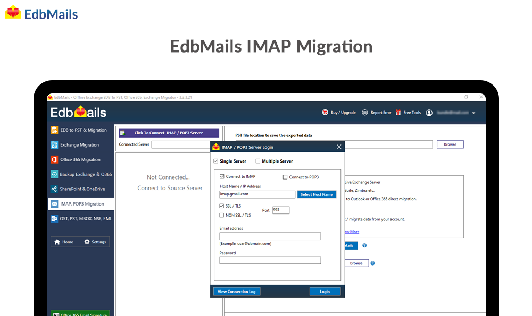Toggle the SSL / TLS checkbox
The height and width of the screenshot is (316, 532).
(221, 206)
